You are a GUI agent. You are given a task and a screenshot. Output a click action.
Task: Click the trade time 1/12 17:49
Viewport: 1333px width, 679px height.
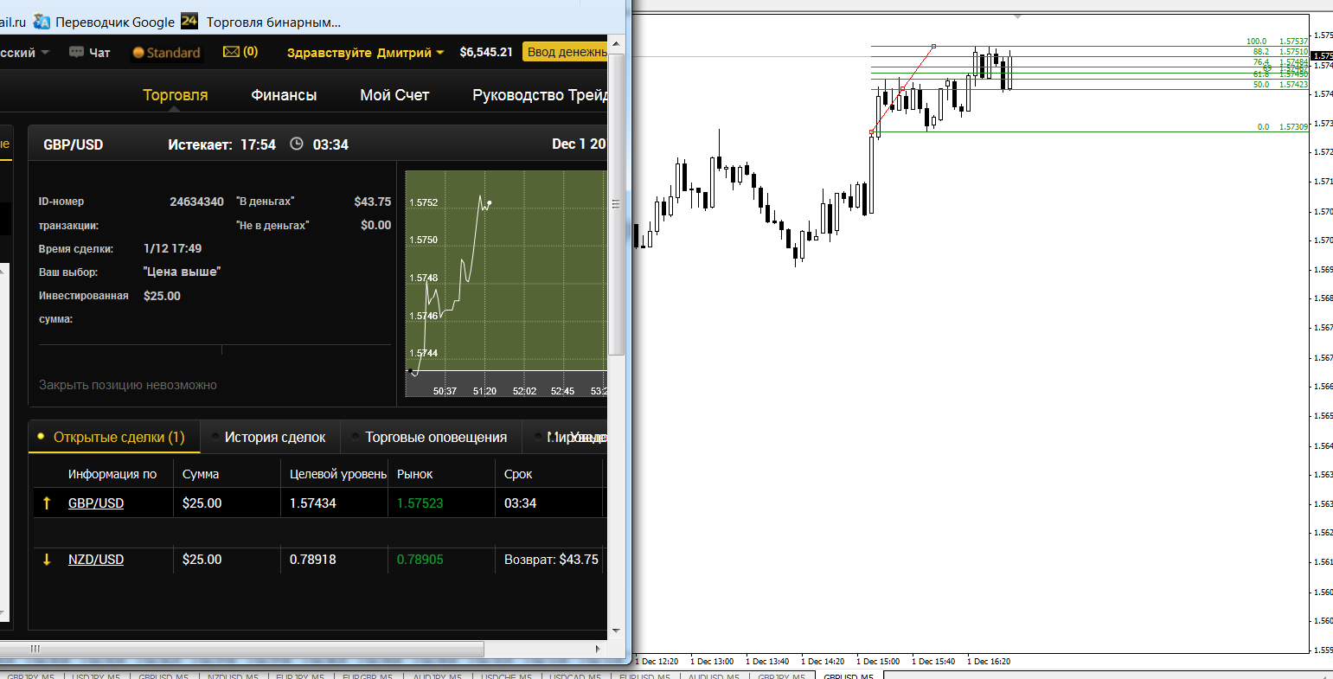click(x=173, y=248)
